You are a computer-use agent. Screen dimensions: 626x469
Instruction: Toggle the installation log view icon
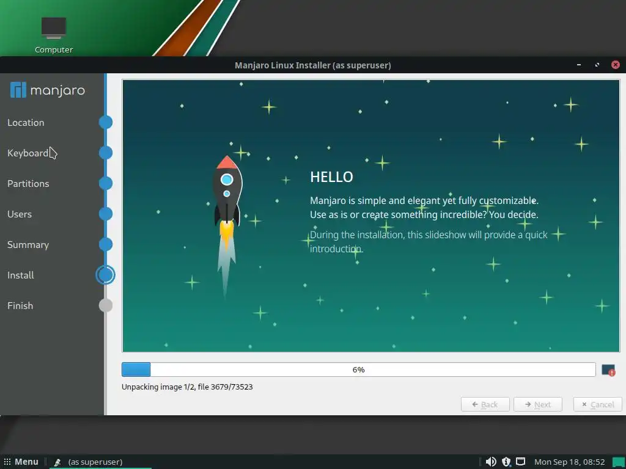[608, 370]
